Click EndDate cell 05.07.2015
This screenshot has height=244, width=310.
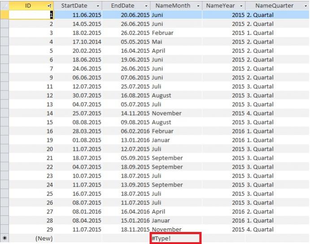127,104
